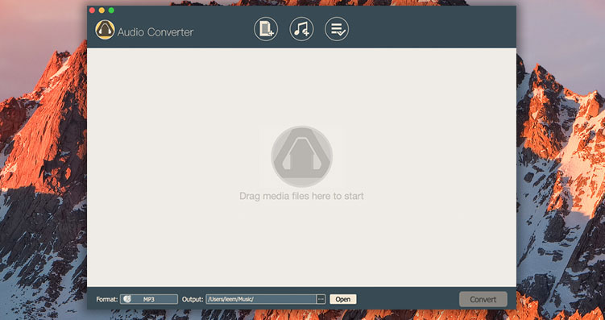This screenshot has width=605, height=320.
Task: Click the three-dot browse button beside output path
Action: pos(321,299)
